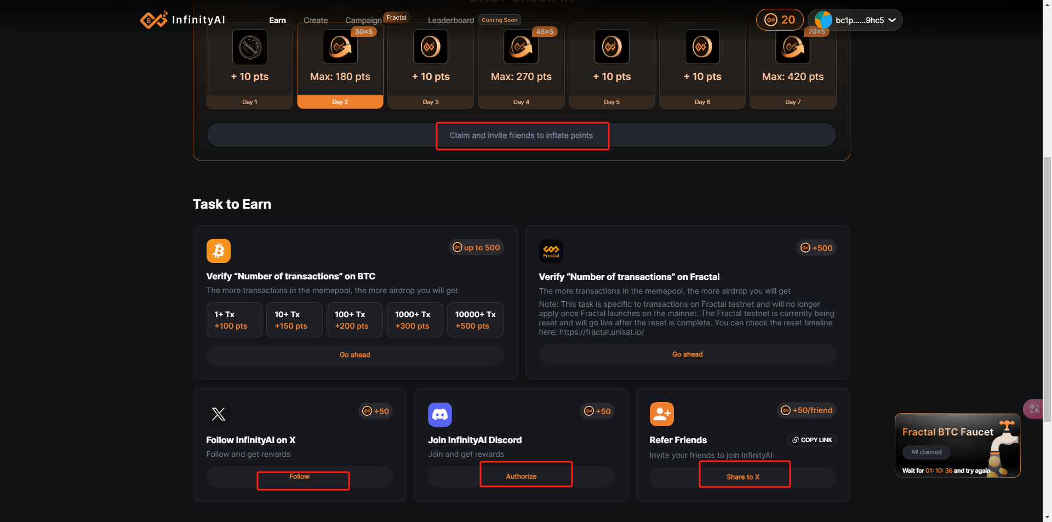The width and height of the screenshot is (1052, 522).
Task: Open the Leaderboard tab
Action: [x=451, y=20]
